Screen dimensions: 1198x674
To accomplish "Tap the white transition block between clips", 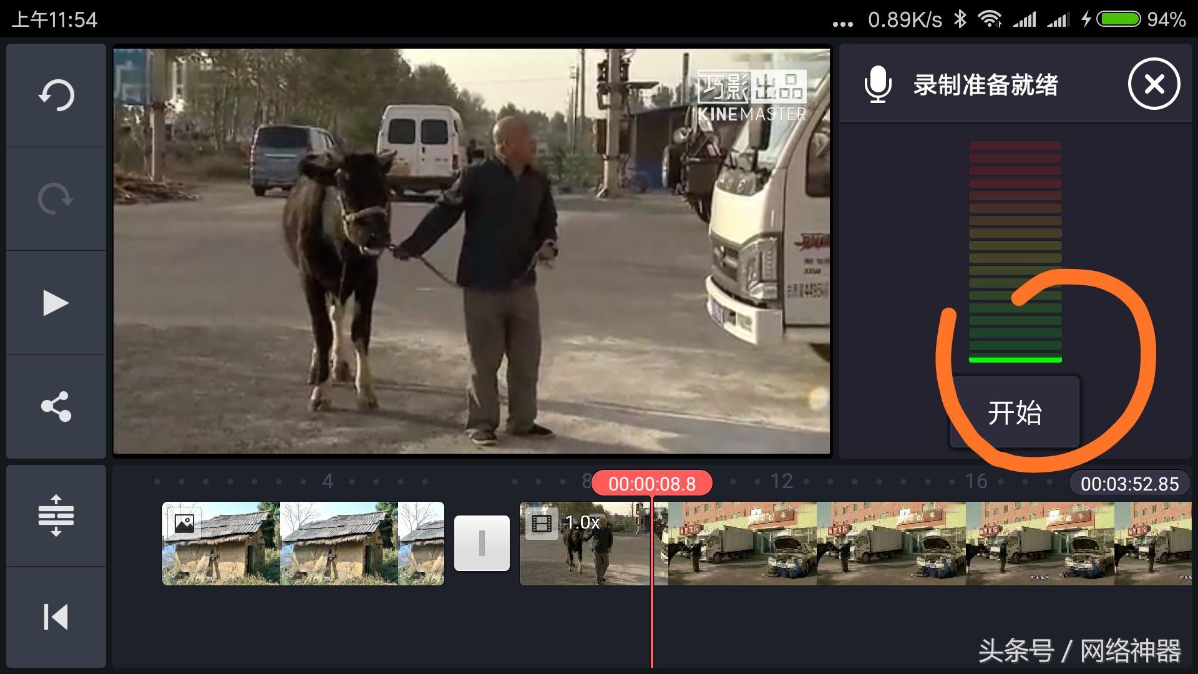I will pyautogui.click(x=482, y=543).
